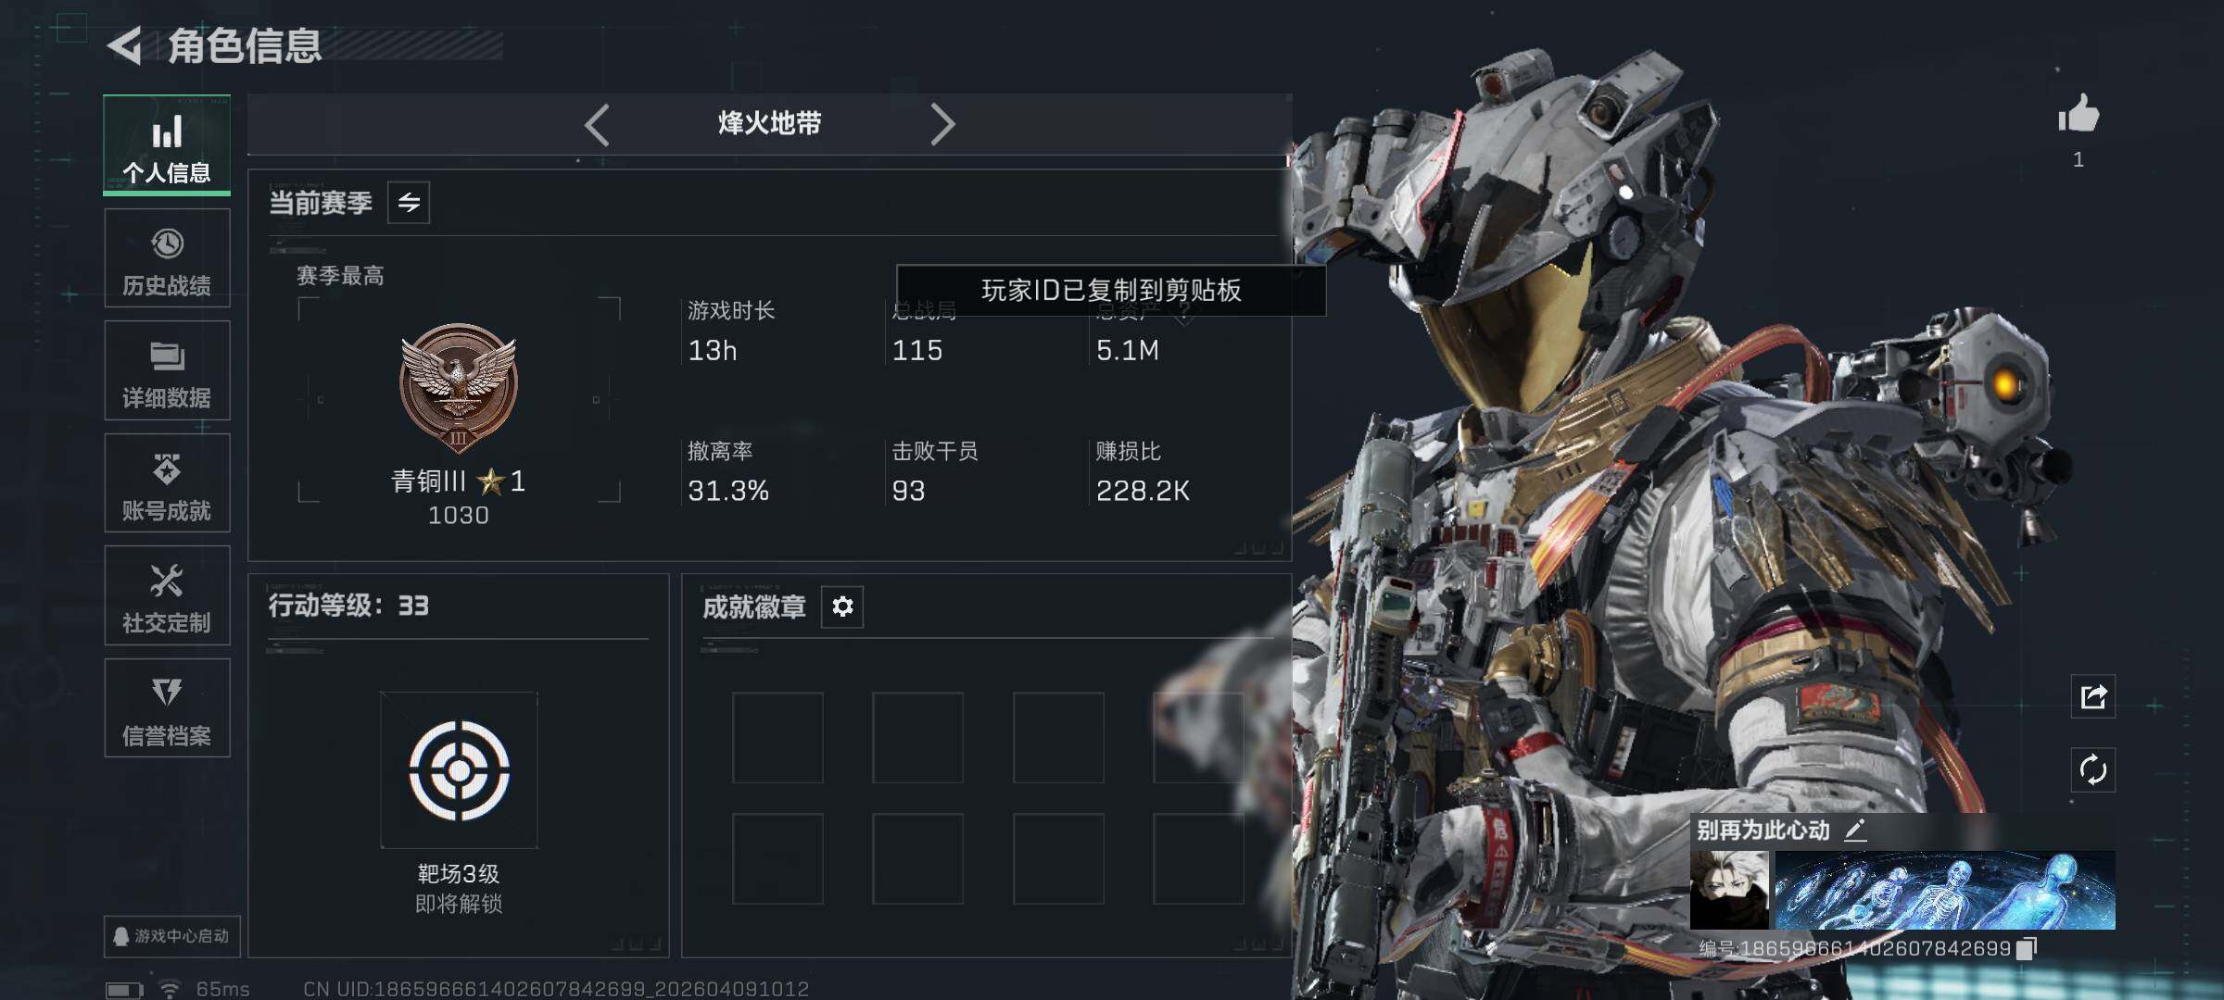Screen dimensions: 2224x1000
Task: Open 账号成就 achievements section
Action: (167, 483)
